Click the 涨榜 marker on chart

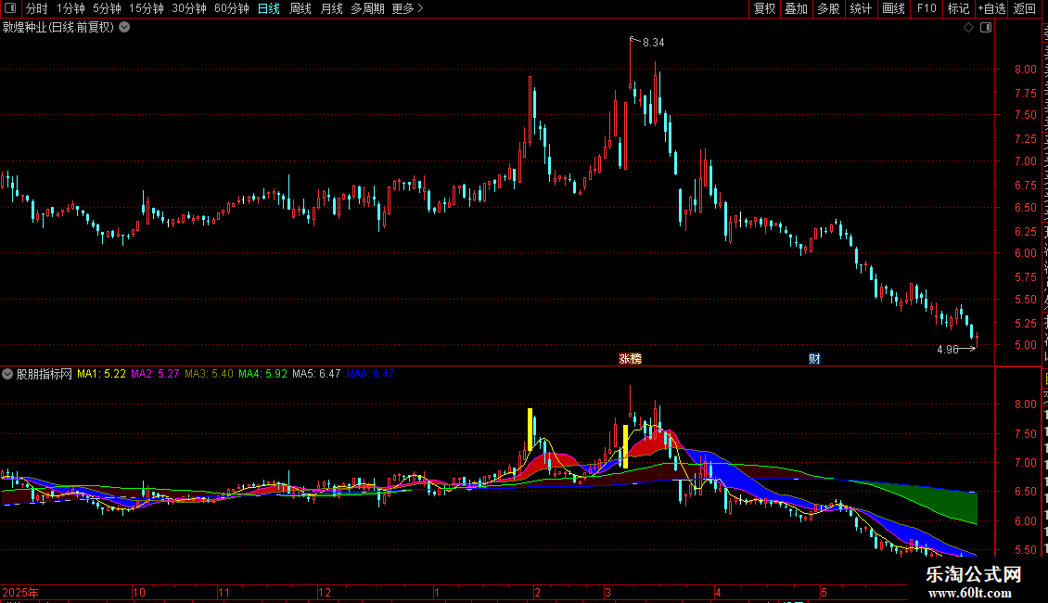pos(631,359)
